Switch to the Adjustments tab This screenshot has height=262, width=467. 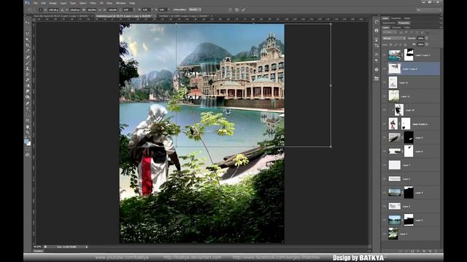[389, 23]
